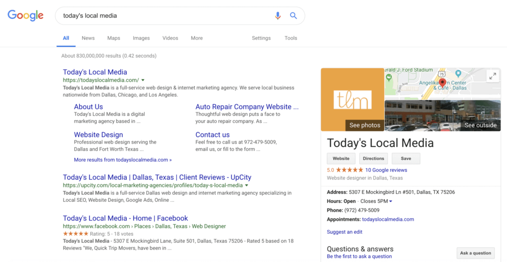Viewport: 507px width, 262px height.
Task: Expand hours dropdown next to Closes 5PM
Action: pyautogui.click(x=391, y=201)
